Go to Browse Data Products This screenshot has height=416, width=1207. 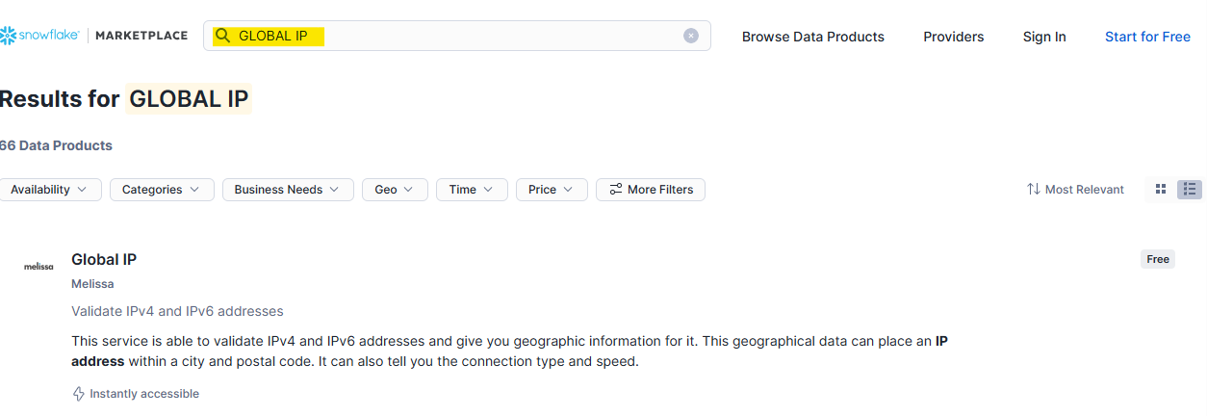tap(813, 37)
